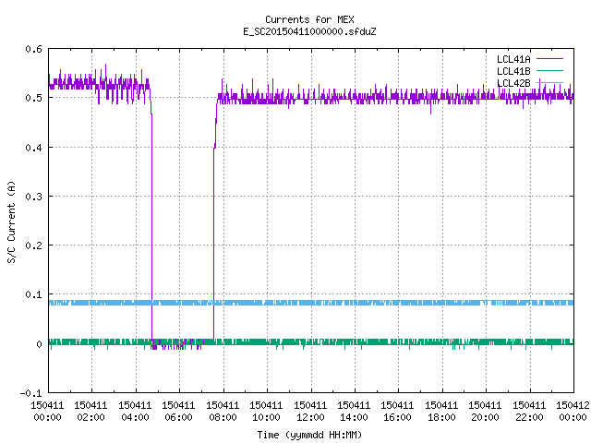Click the y-axis tick value 0.6

pyautogui.click(x=33, y=49)
